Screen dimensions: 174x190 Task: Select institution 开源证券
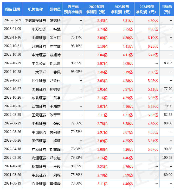coord(39,46)
